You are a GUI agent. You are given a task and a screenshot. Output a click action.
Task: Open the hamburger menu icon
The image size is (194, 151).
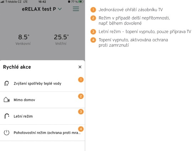tap(76, 9)
